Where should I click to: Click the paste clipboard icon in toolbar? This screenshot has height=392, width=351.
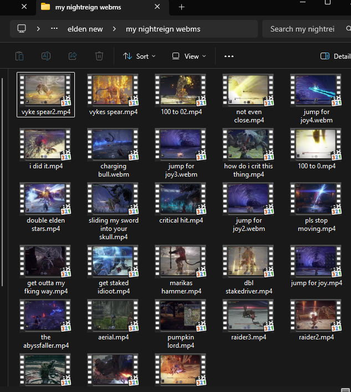[19, 56]
